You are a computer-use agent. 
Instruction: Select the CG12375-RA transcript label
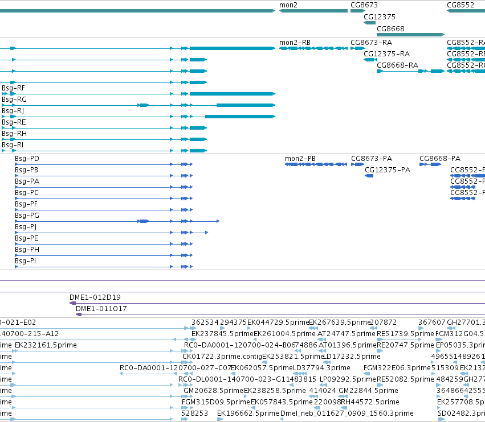(386, 54)
